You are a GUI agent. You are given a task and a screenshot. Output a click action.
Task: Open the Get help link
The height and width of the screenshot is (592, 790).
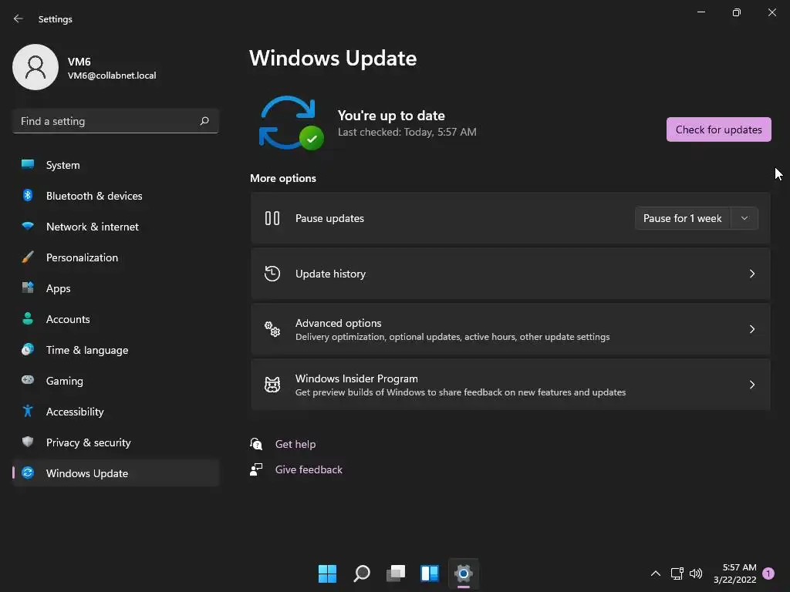[x=295, y=444]
